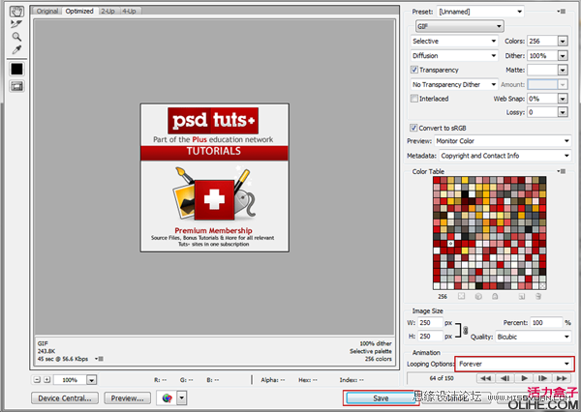Viewport: 581px width, 412px height.
Task: Switch to the 2-Up tab
Action: coord(107,11)
